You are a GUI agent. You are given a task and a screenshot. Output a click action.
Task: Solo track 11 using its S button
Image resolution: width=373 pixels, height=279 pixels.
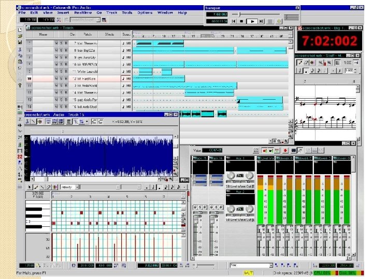(x=61, y=86)
